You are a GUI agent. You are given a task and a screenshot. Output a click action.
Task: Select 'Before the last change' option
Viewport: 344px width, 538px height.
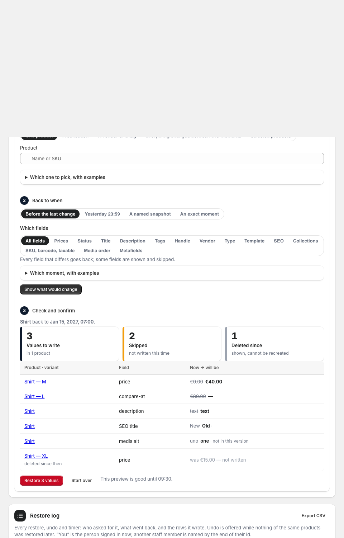(x=51, y=214)
